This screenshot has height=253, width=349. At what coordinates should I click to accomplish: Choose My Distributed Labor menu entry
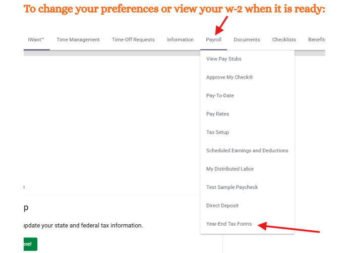point(230,169)
